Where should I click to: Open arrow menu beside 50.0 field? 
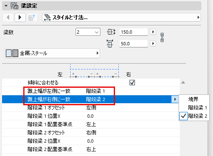[153, 44]
